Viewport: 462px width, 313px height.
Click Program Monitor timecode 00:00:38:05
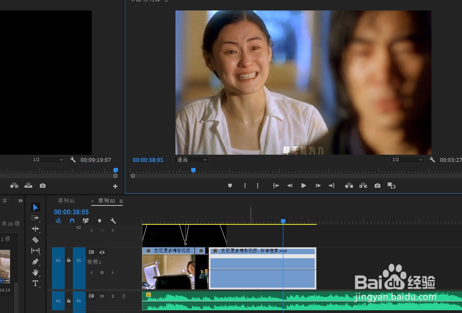tap(148, 160)
